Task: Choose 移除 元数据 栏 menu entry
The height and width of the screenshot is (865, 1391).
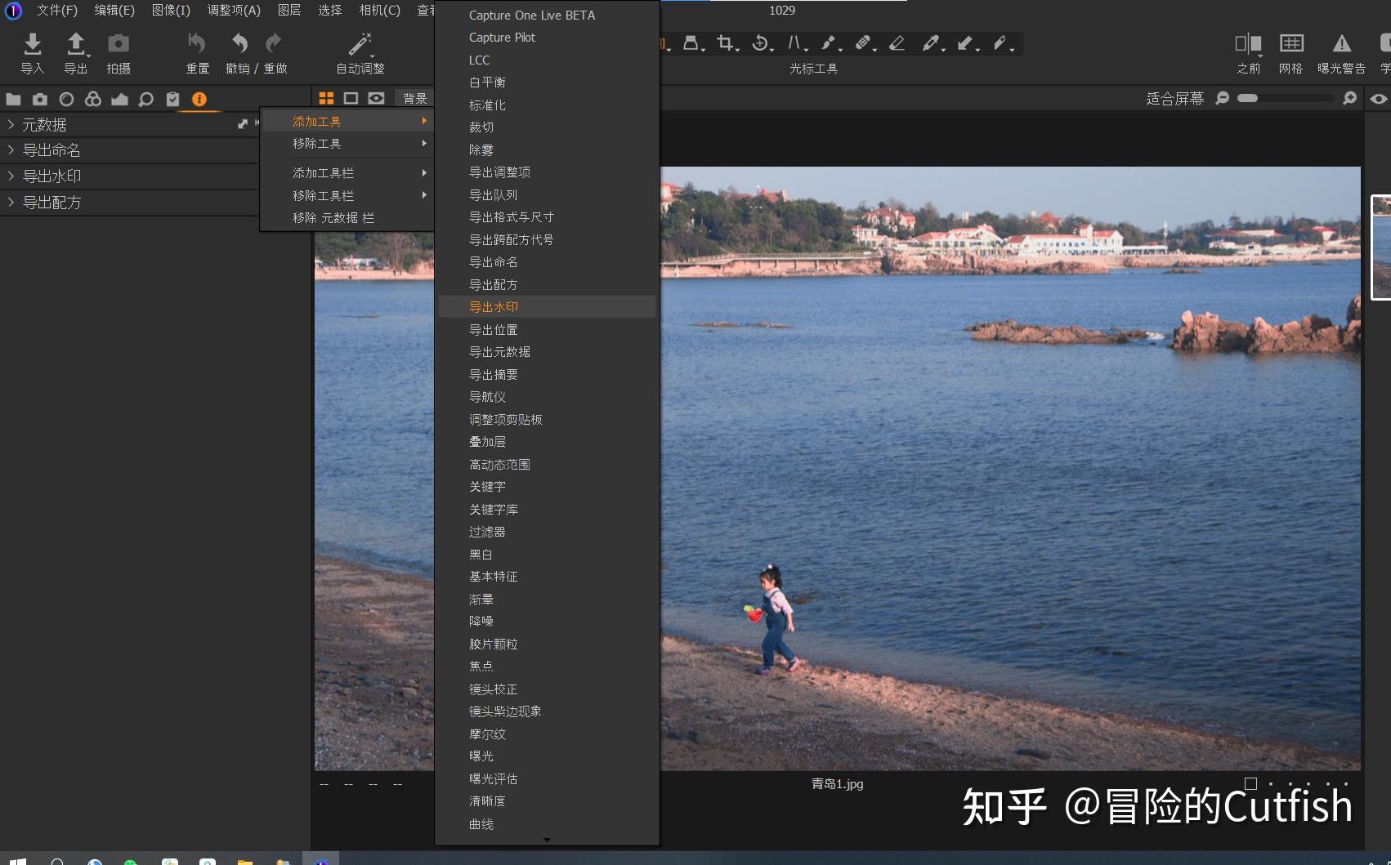Action: [347, 218]
